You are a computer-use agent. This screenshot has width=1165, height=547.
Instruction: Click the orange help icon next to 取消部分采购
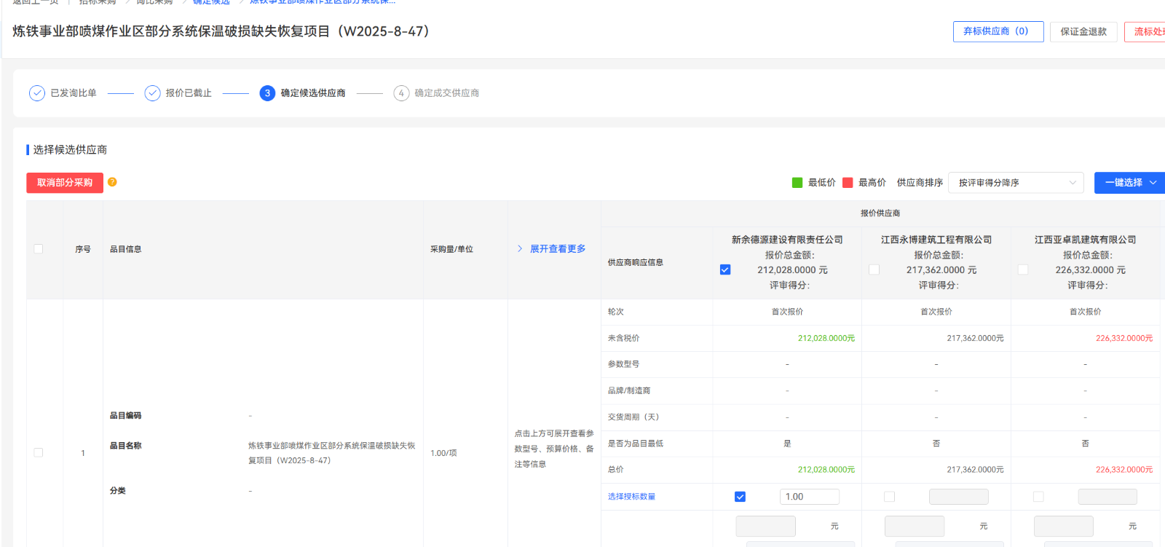click(x=112, y=182)
